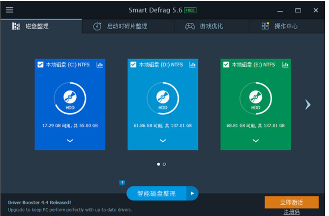Open the 注册码 link
Viewport: 329px width, 216px height.
coord(291,212)
